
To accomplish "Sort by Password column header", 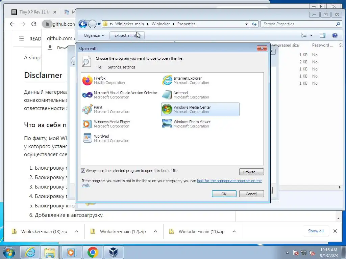I will 323,45.
